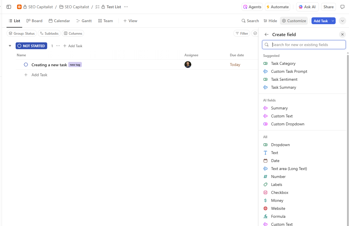Choose the Number field type
The width and height of the screenshot is (349, 226).
(278, 176)
